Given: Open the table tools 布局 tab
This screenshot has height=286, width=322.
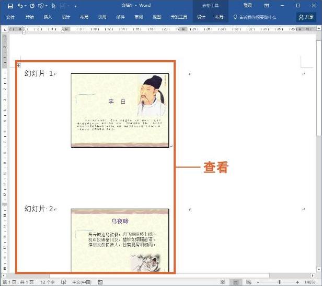Looking at the screenshot, I should (x=219, y=17).
